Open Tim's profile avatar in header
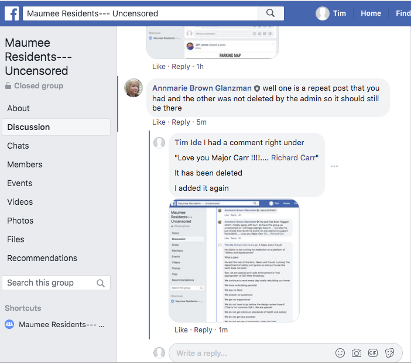The image size is (411, 364). (x=323, y=13)
